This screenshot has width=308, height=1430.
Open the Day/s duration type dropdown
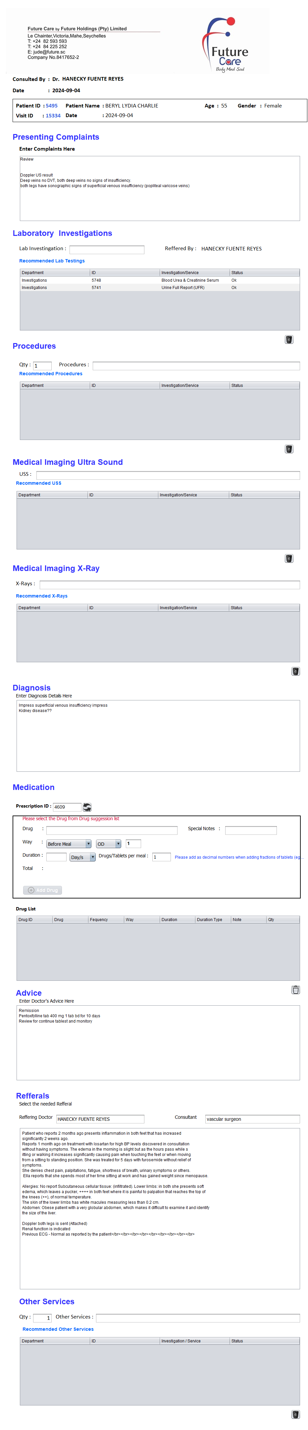click(82, 857)
